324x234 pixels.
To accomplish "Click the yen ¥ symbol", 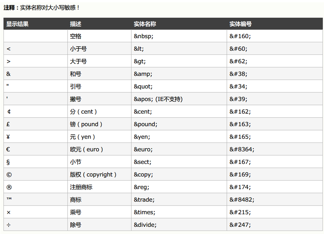I will [x=8, y=137].
